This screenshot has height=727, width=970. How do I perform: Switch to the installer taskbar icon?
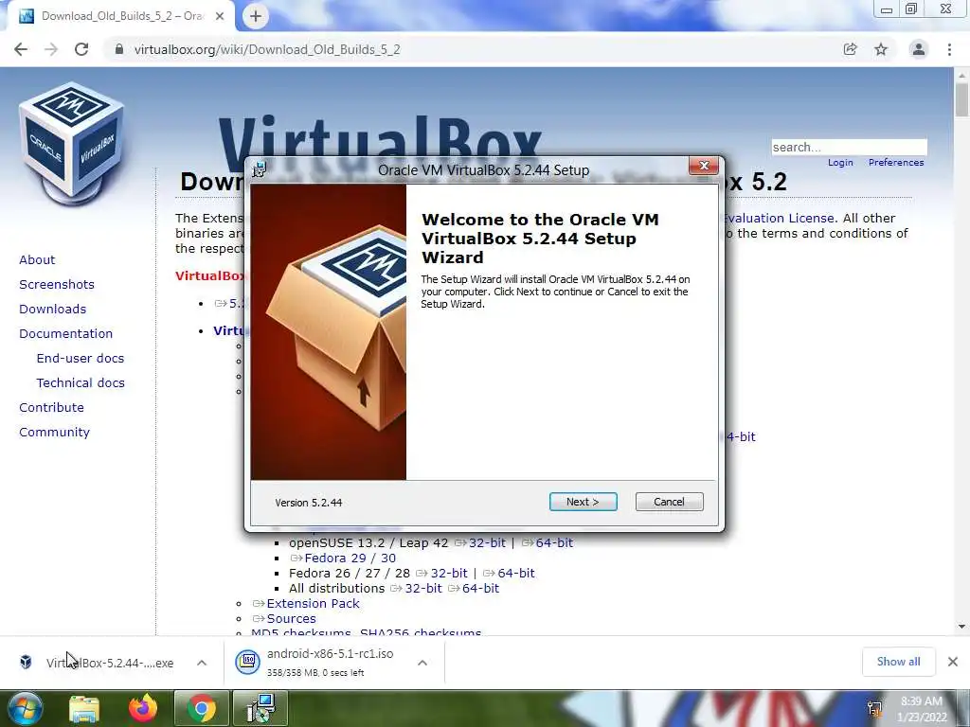(260, 708)
